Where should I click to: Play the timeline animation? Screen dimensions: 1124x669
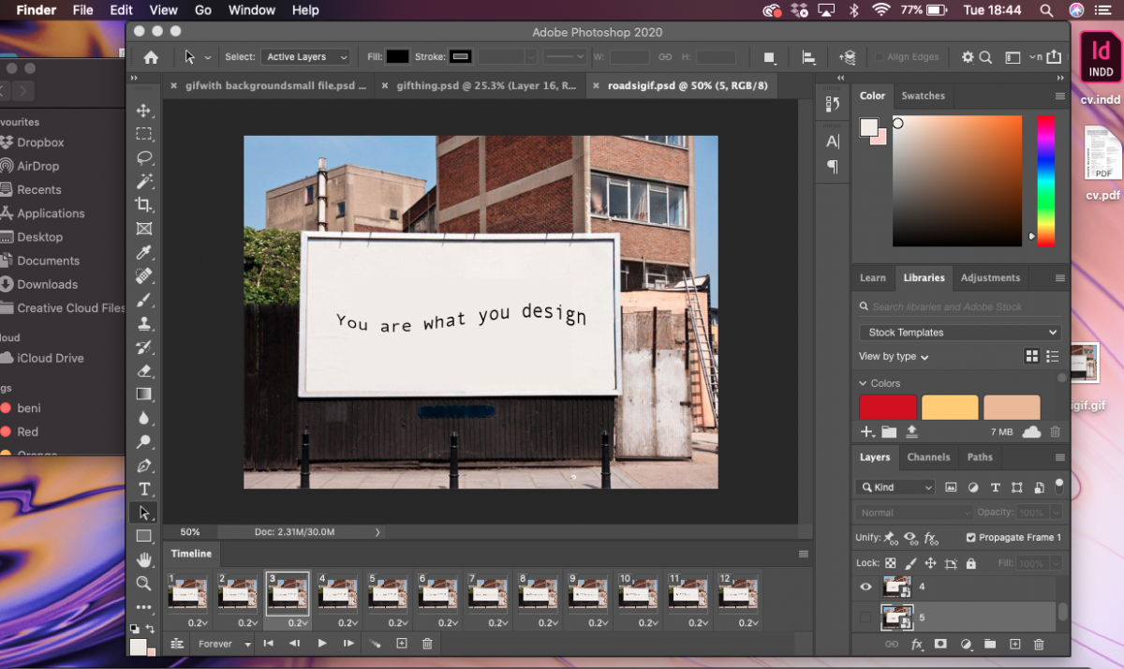(x=322, y=643)
